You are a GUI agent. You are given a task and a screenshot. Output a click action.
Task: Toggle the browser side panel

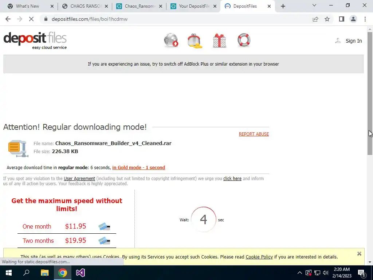342,19
